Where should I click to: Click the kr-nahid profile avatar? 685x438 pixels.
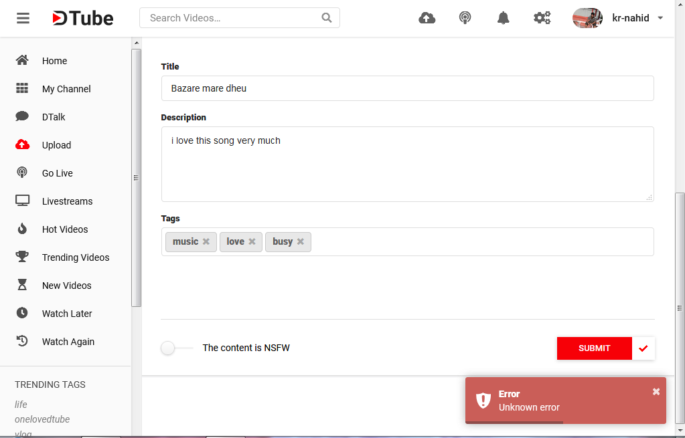(588, 18)
